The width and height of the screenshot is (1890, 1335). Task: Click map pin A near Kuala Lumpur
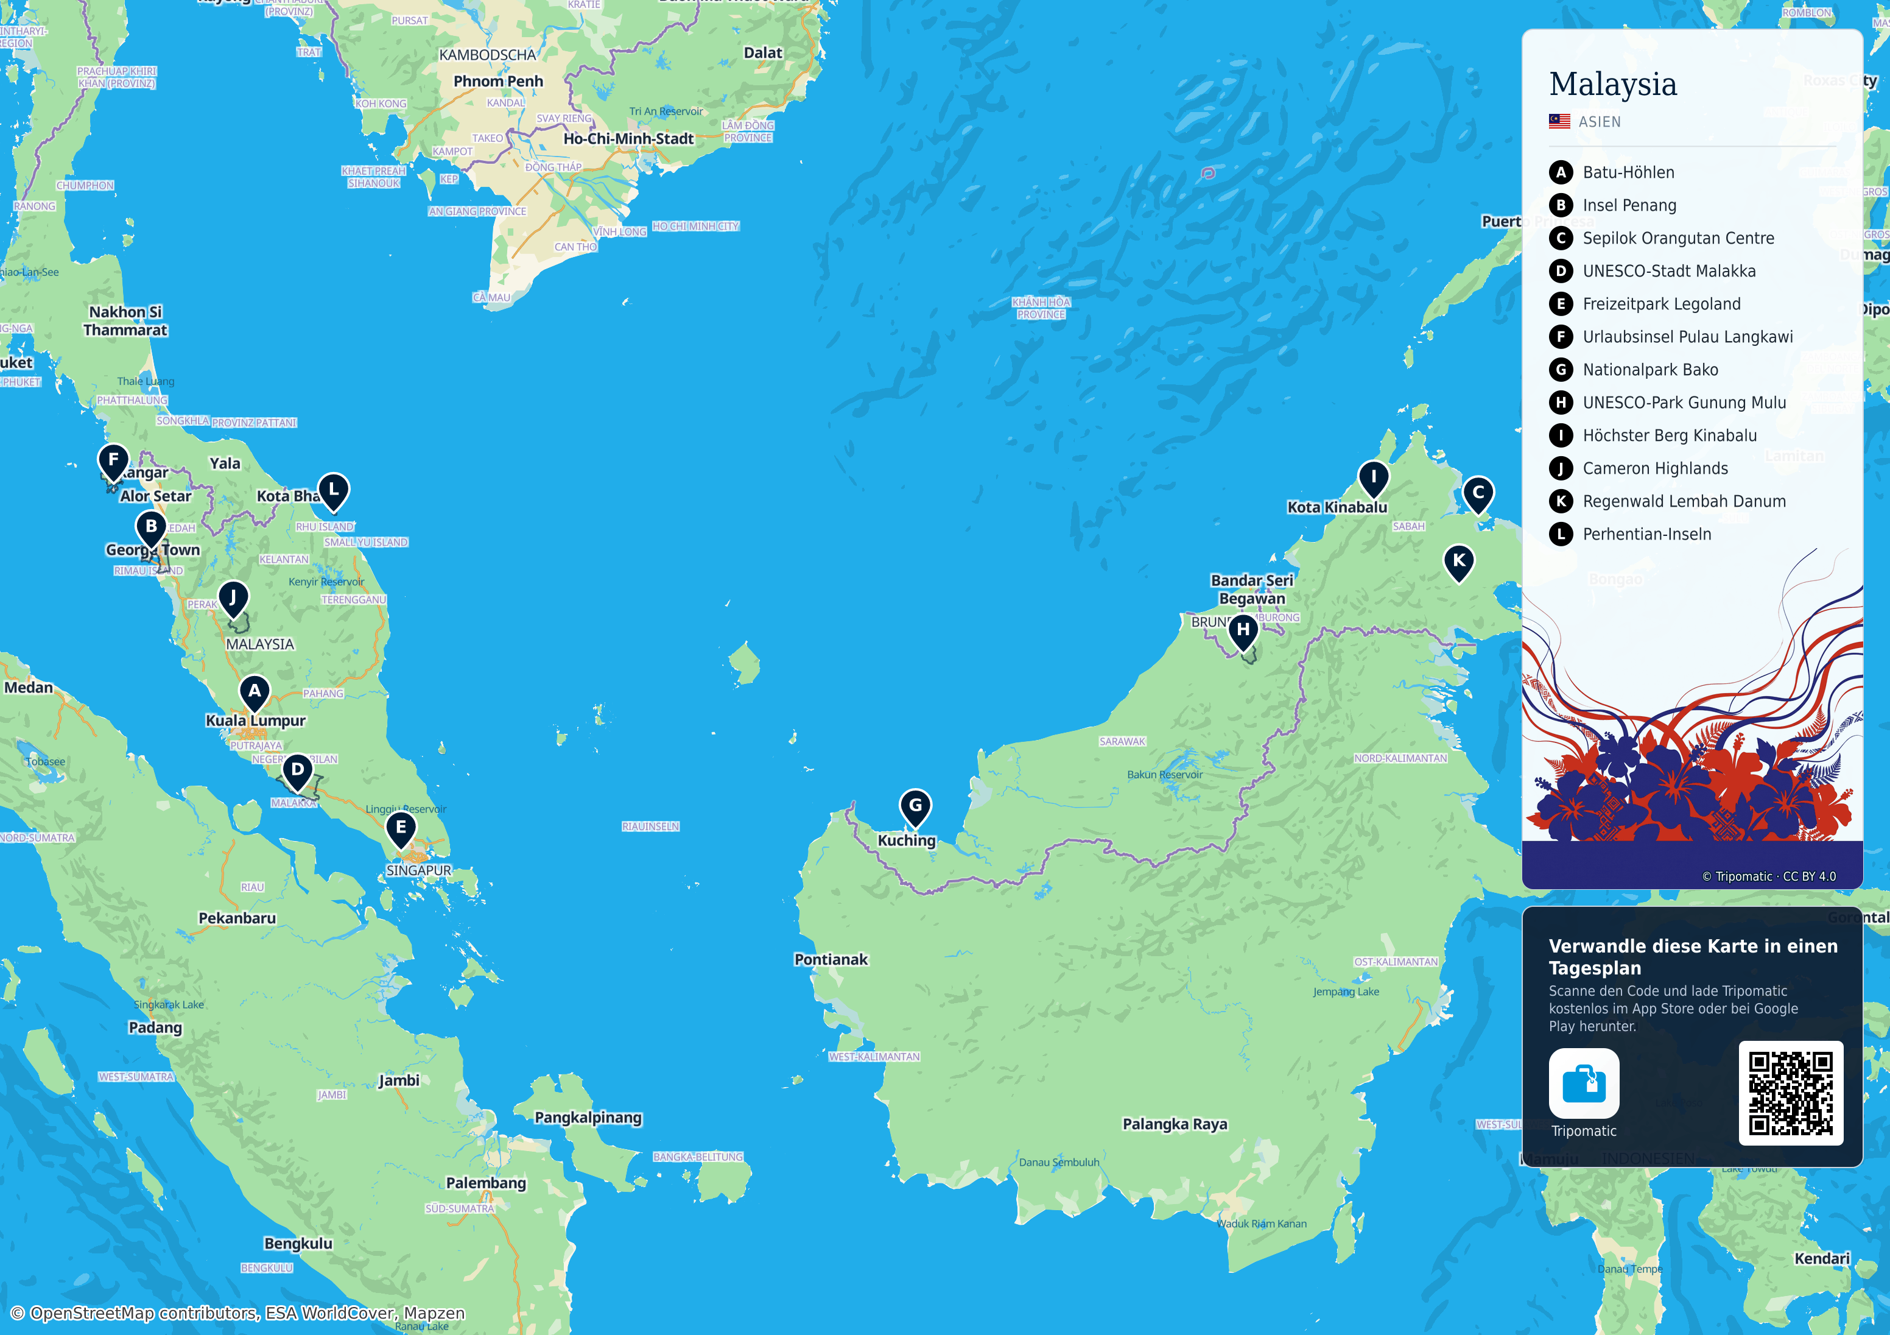coord(255,692)
